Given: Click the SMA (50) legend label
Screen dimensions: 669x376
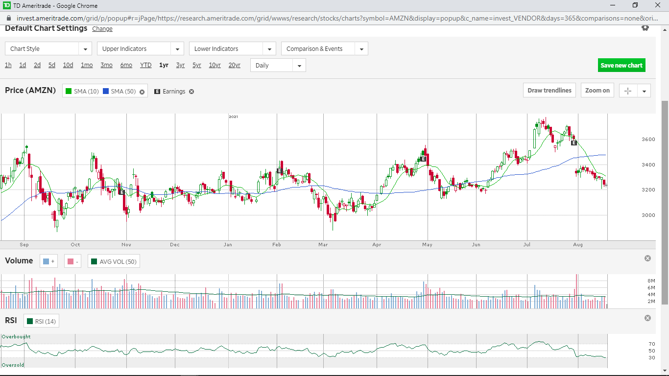Looking at the screenshot, I should pyautogui.click(x=123, y=92).
